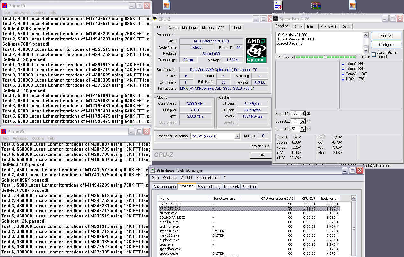Switch to the Systemleistung tab in Task-Manager
The image size is (404, 257).
tap(209, 187)
